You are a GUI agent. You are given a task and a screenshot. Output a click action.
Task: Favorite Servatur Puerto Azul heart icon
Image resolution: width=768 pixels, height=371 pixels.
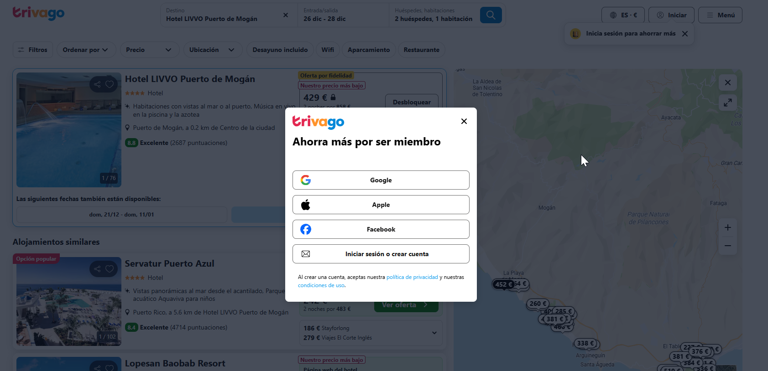pos(110,269)
